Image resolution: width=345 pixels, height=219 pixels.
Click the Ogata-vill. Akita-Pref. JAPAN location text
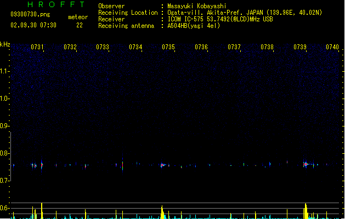pyautogui.click(x=245, y=13)
